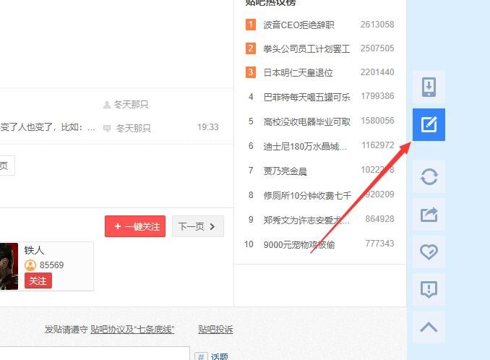Viewport: 490px width, 360px height.
Task: Click the refresh icon in sidebar
Action: coord(429,177)
